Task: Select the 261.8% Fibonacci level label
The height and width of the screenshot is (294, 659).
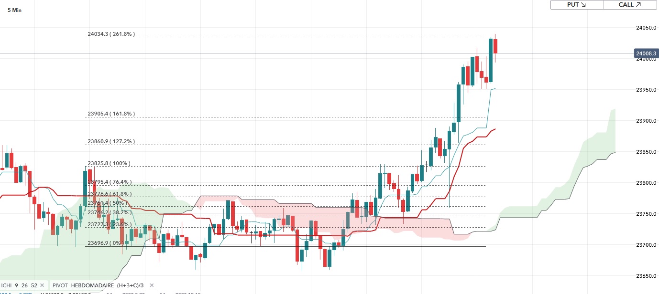Action: (x=111, y=34)
